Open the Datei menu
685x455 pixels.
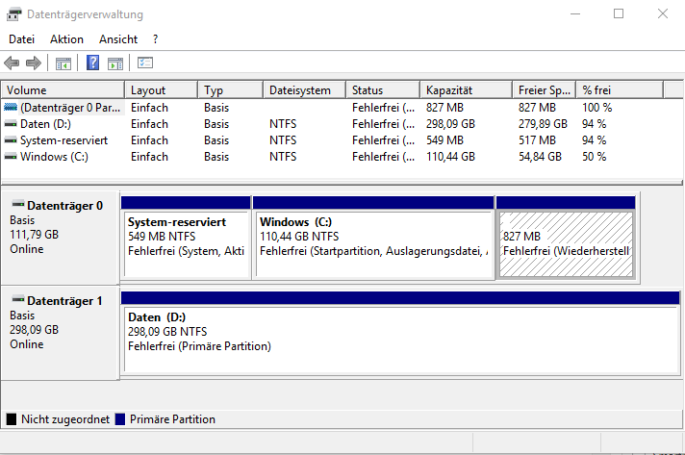point(21,39)
